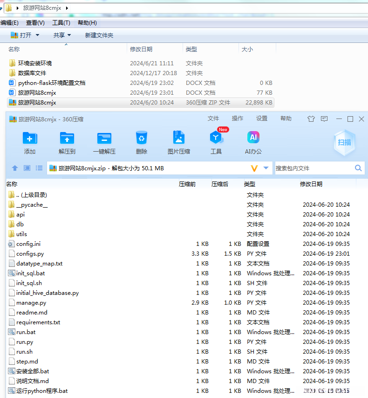Click the 删除 (Delete) recycle icon
Image resolution: width=368 pixels, height=398 pixels.
(x=142, y=138)
